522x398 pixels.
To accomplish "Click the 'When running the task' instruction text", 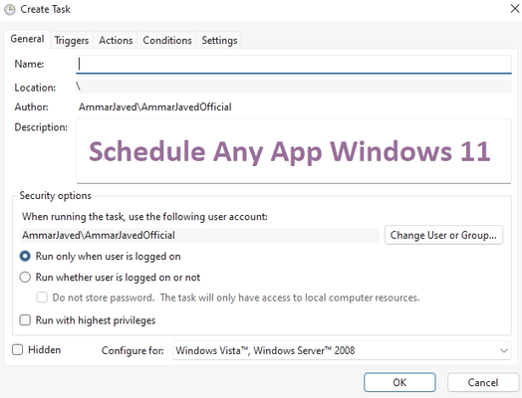I will pos(144,217).
